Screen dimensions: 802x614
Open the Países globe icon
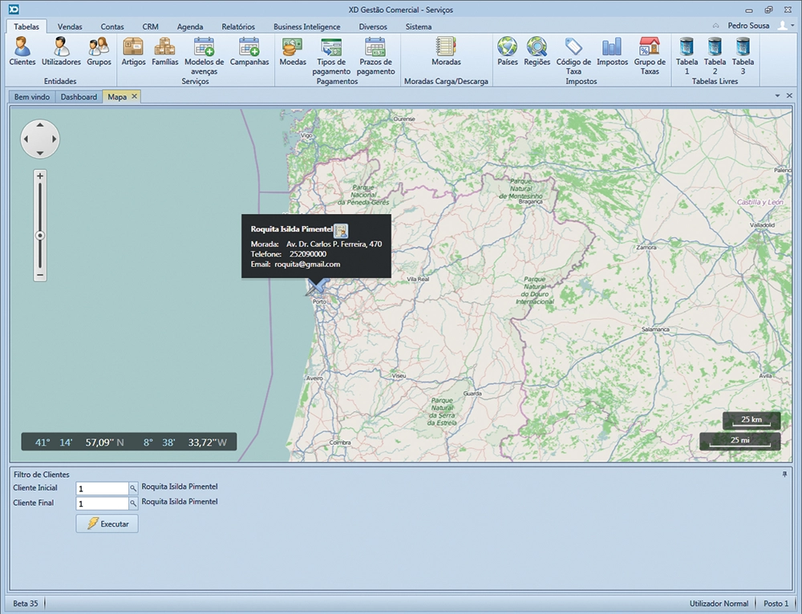click(x=506, y=51)
